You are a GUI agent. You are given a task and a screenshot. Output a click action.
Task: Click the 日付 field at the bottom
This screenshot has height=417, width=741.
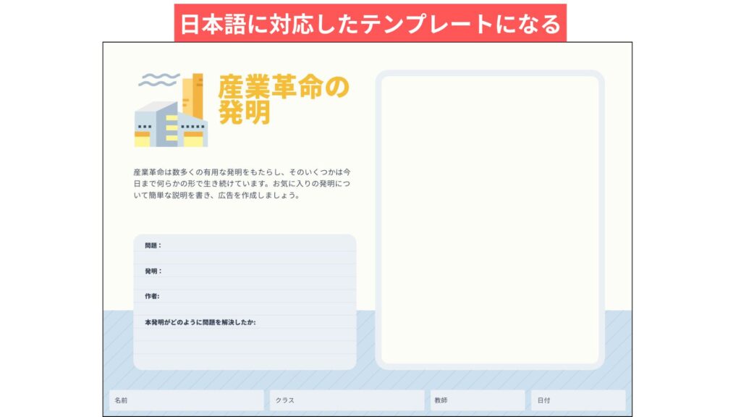(578, 400)
